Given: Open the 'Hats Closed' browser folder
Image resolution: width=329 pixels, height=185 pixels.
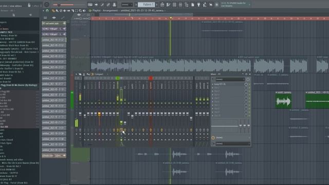Looking at the screenshot, I should pos(7,140).
